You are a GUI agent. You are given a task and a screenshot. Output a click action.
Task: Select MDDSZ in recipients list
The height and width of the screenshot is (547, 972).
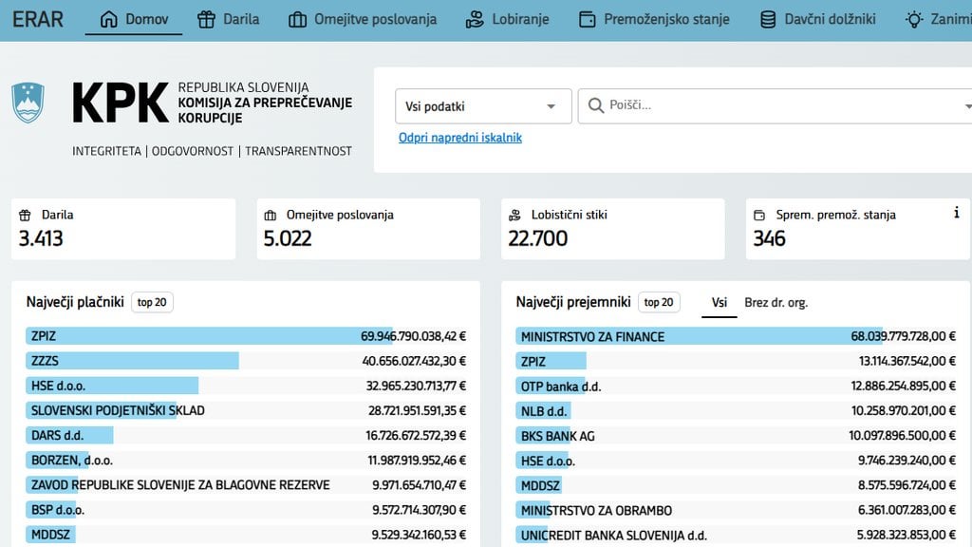click(736, 485)
